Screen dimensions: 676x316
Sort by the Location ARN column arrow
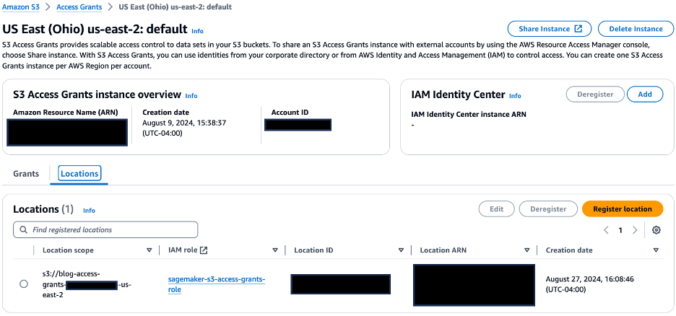[x=526, y=250]
